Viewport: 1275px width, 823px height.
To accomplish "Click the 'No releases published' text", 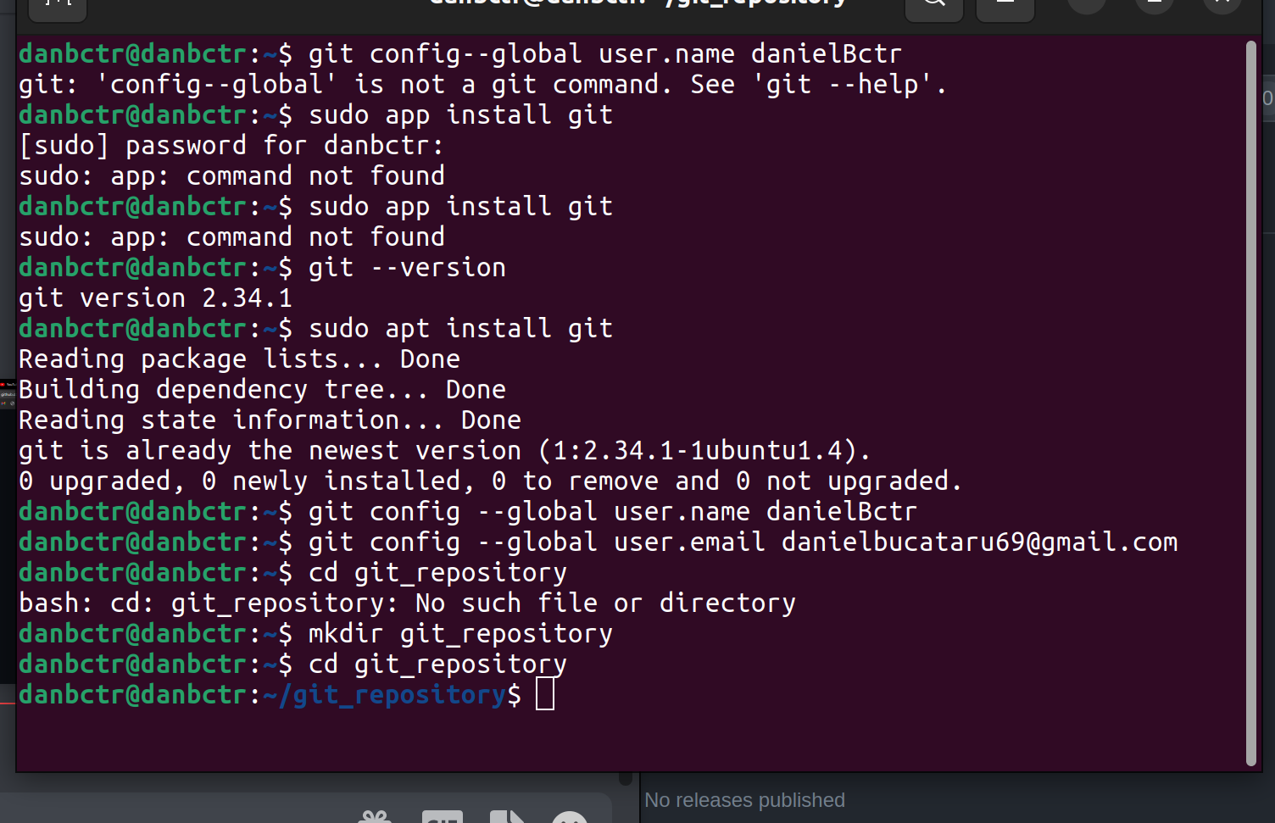I will [744, 799].
